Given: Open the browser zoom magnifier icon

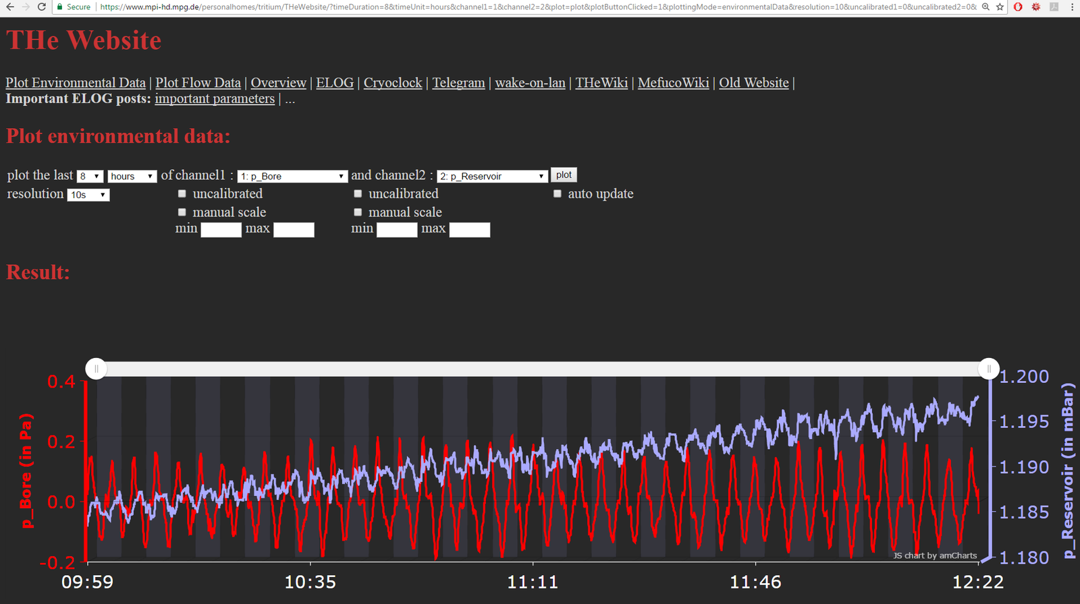Looking at the screenshot, I should tap(986, 7).
